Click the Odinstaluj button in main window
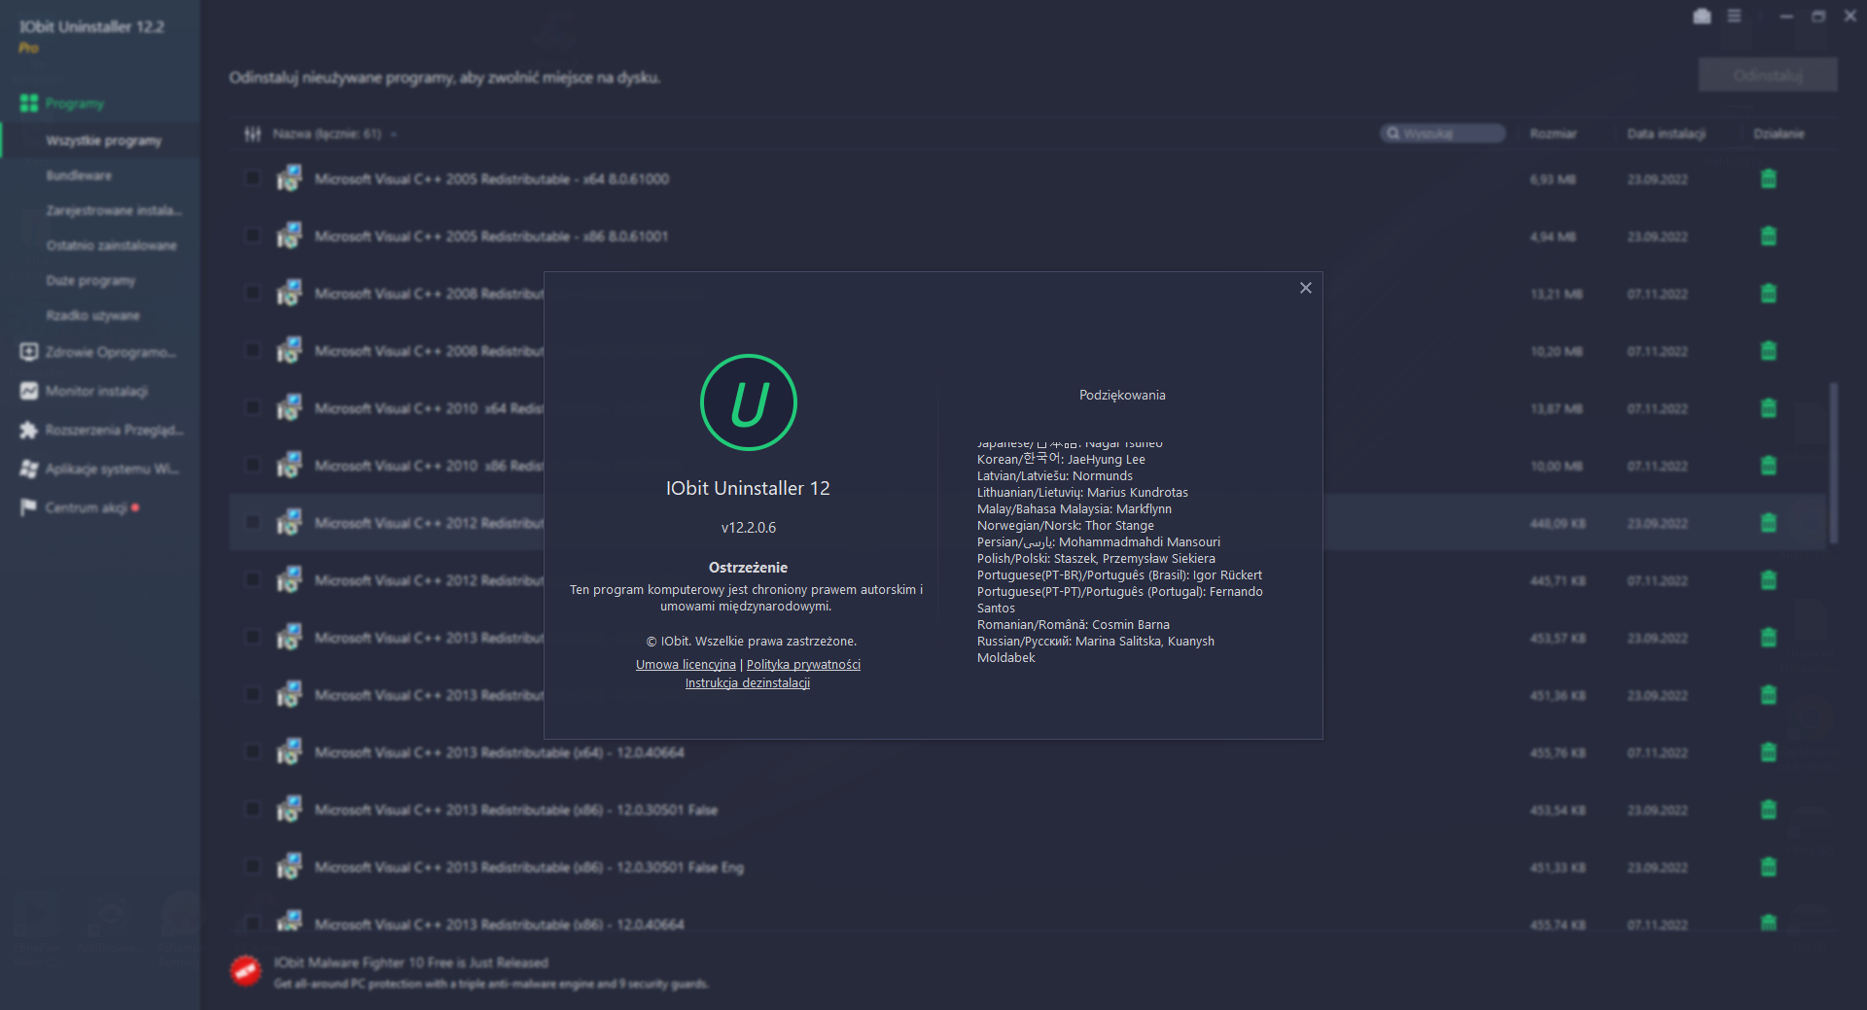 tap(1768, 75)
